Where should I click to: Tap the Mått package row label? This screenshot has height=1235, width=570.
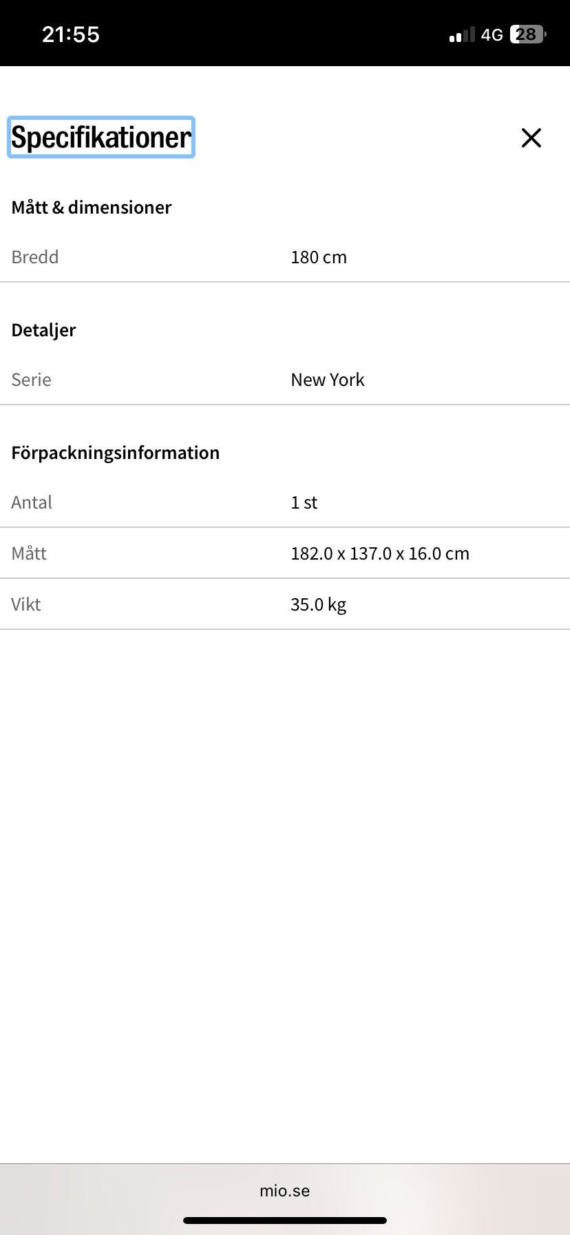(29, 553)
